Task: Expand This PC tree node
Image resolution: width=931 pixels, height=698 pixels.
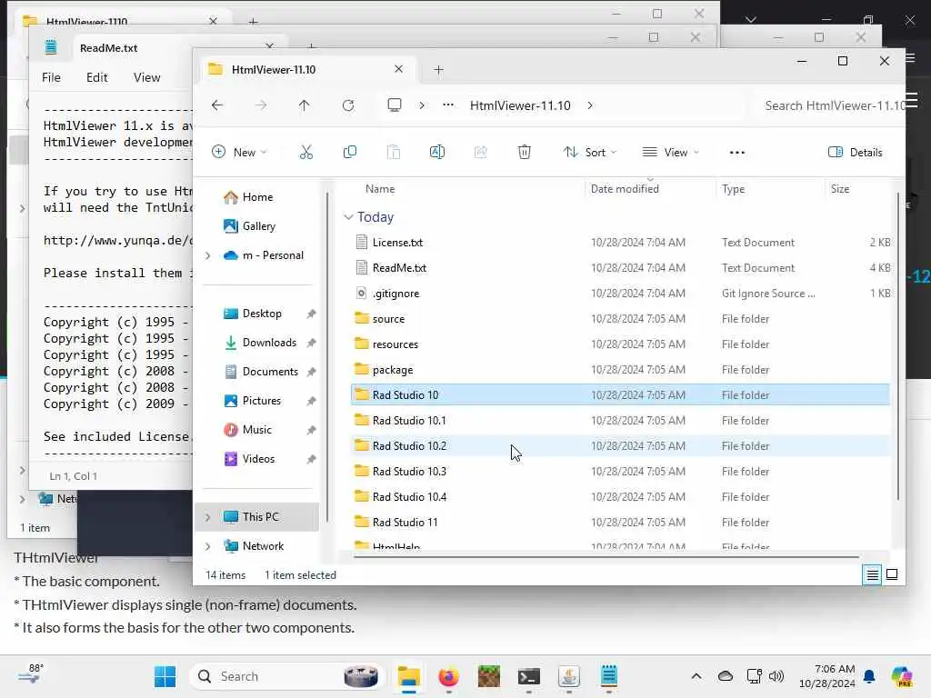Action: (208, 517)
